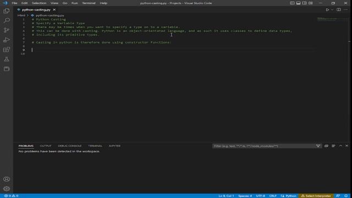This screenshot has height=198, width=352.
Task: Click line number 7 in the gutter
Action: [24, 42]
